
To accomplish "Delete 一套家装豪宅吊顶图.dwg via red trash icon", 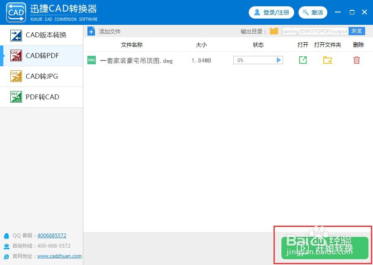I will 356,60.
